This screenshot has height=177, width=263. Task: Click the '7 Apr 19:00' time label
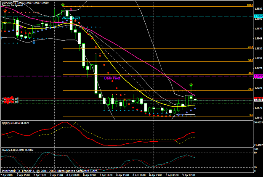tap(40, 175)
